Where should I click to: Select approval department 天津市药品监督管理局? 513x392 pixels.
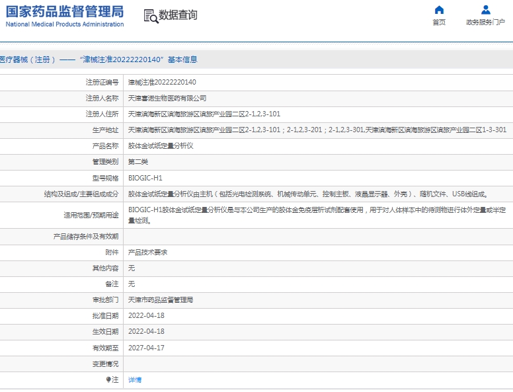tap(161, 299)
